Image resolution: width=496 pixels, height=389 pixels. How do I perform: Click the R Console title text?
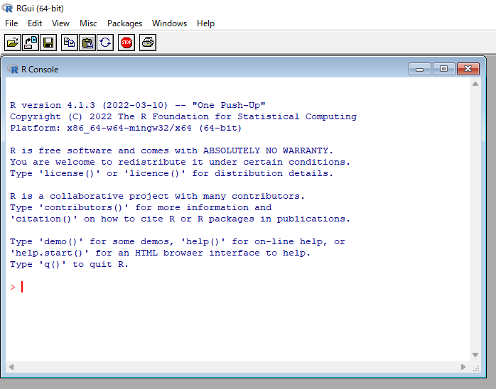pyautogui.click(x=40, y=69)
